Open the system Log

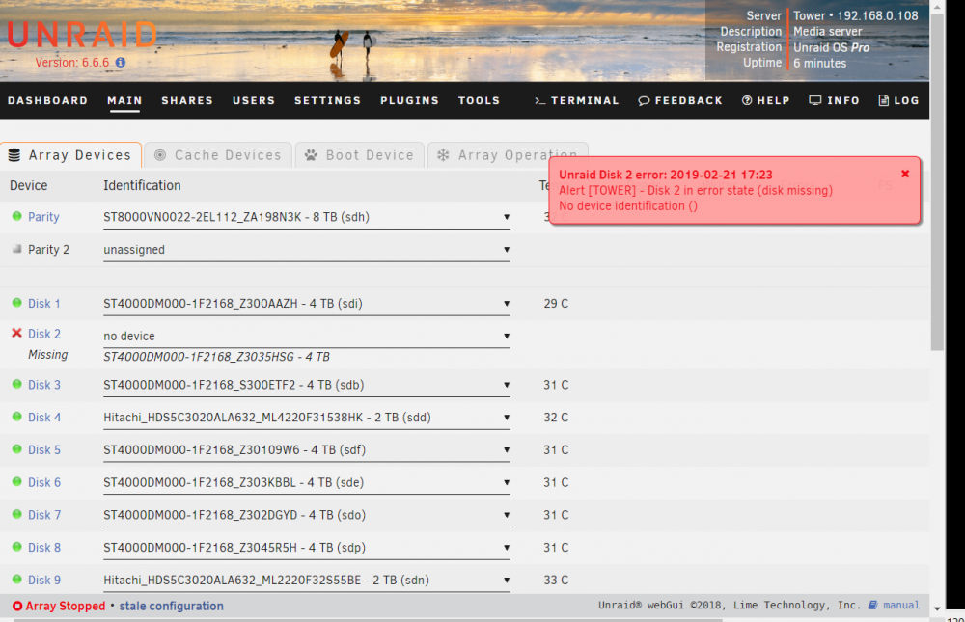click(x=898, y=100)
